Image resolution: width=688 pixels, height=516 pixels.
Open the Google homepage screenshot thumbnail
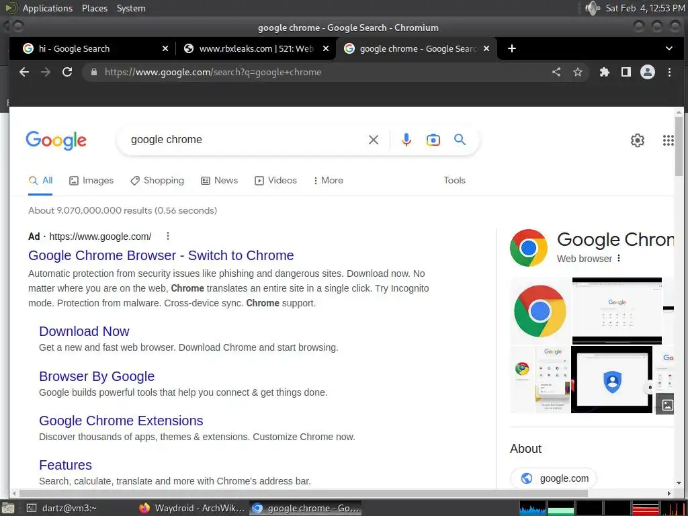click(617, 311)
